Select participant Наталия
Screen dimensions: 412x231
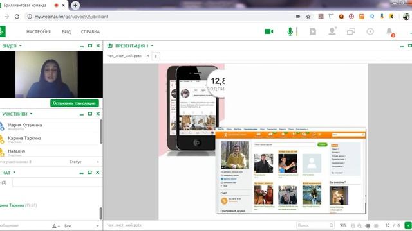(17, 151)
